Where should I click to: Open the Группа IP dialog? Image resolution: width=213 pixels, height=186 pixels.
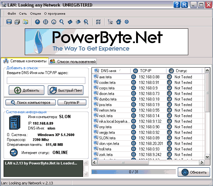[72, 102]
